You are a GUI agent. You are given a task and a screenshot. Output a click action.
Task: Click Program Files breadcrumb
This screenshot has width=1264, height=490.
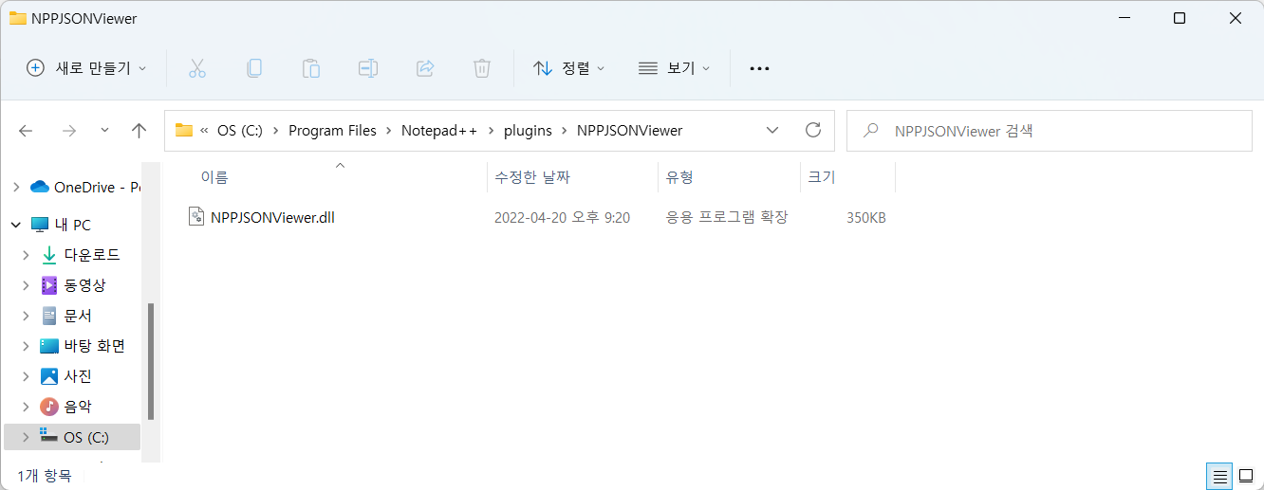[332, 131]
